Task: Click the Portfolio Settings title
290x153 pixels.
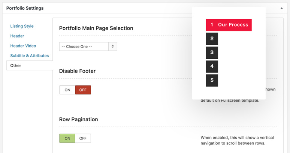Action: [25, 8]
